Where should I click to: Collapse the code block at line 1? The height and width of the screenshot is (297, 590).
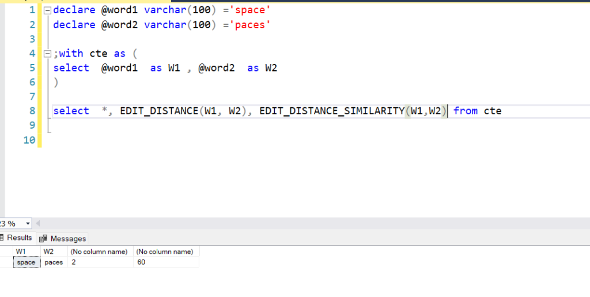point(47,10)
